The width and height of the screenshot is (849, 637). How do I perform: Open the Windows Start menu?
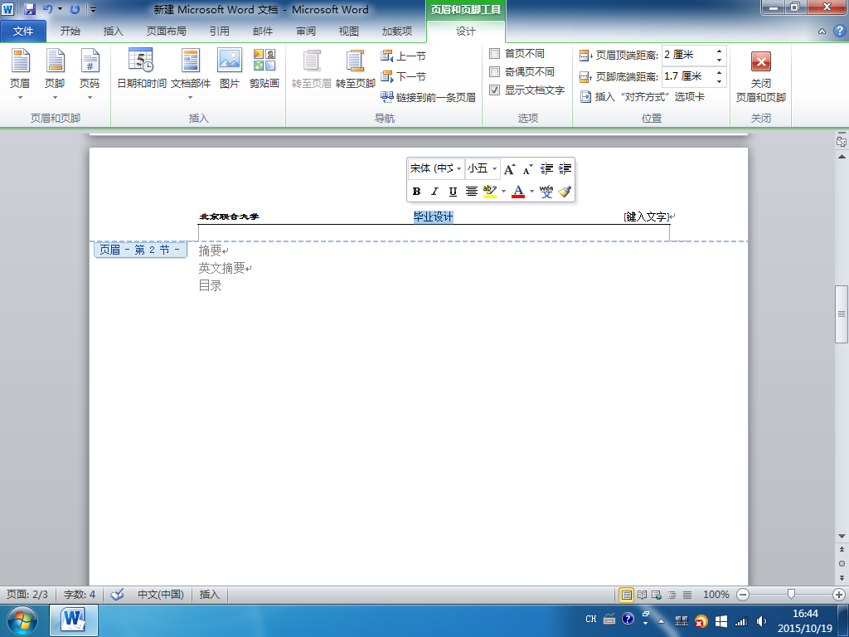22,620
